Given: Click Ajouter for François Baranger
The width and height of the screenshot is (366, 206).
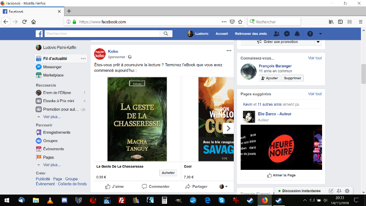Looking at the screenshot, I should click(x=269, y=78).
